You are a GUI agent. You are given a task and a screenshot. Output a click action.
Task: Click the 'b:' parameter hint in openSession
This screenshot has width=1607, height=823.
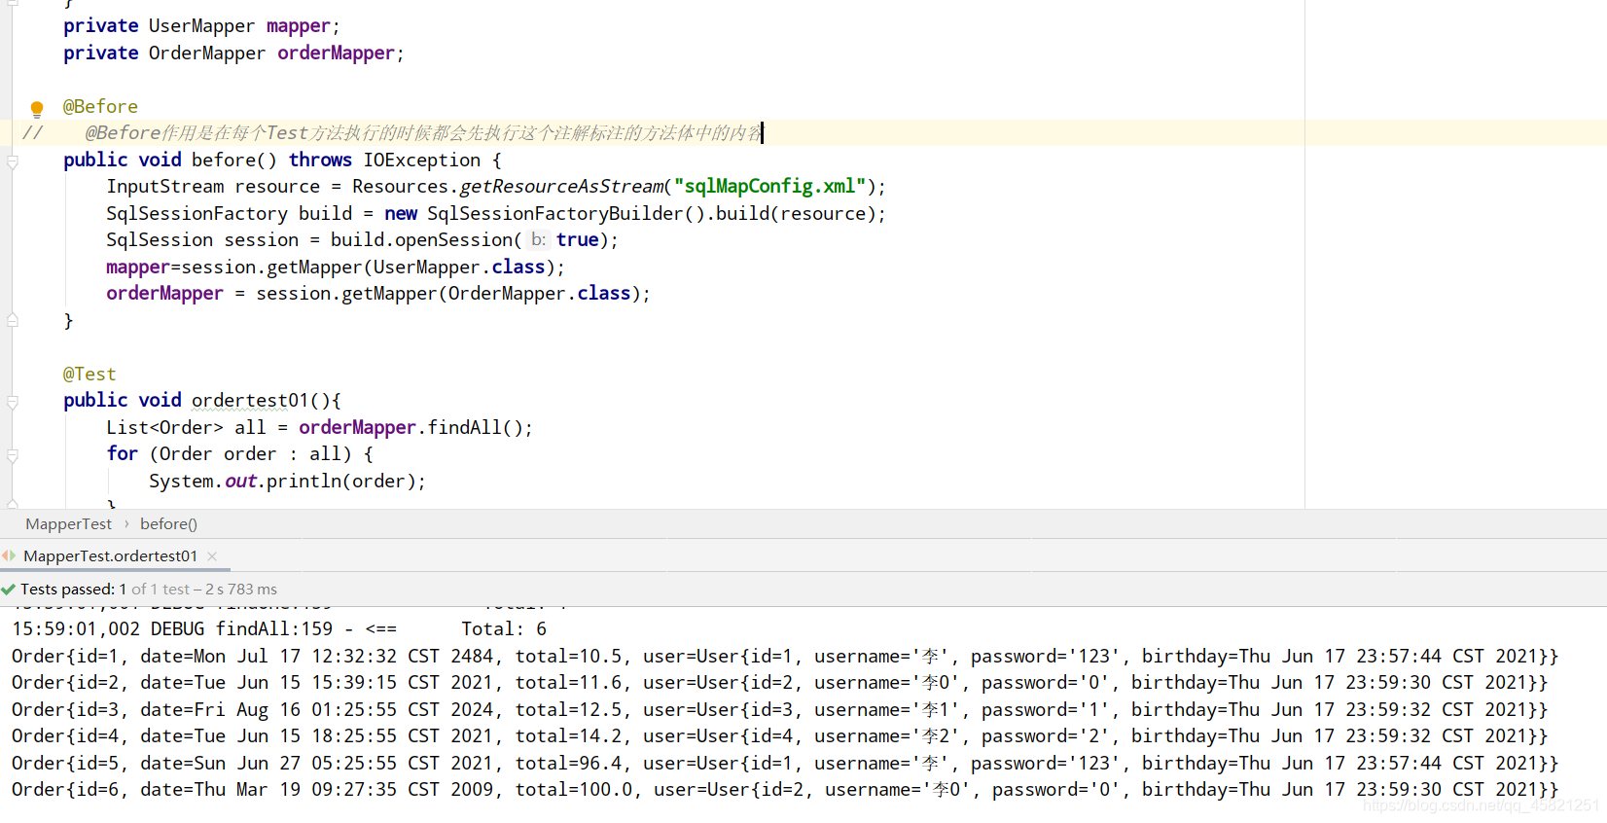point(538,240)
